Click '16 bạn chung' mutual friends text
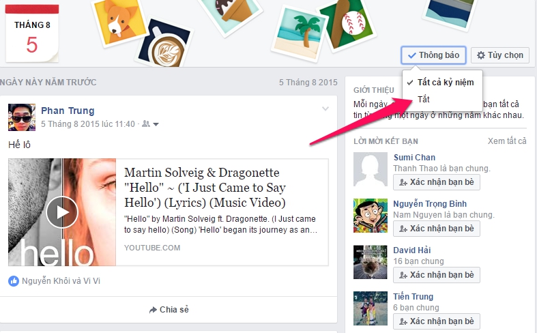The image size is (537, 333). 418,261
